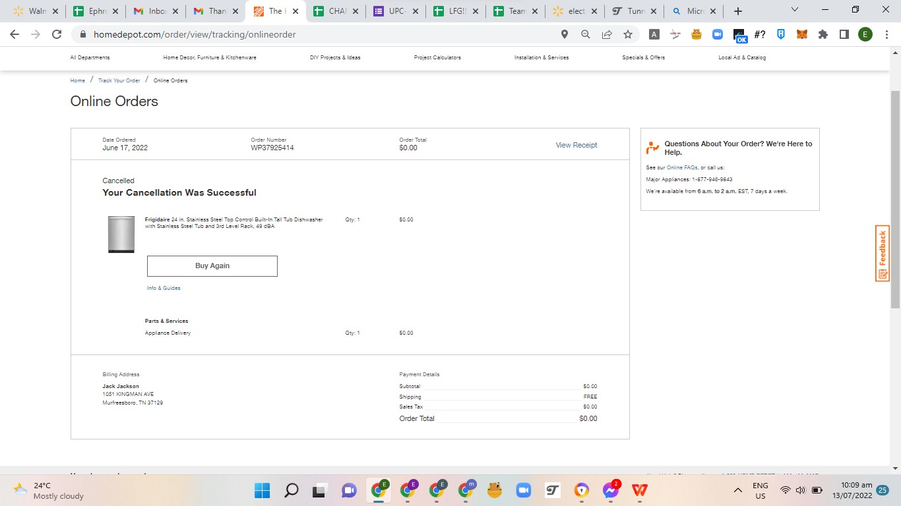Screen dimensions: 901x506
Task: Open the Windows Start menu
Action: coord(262,490)
